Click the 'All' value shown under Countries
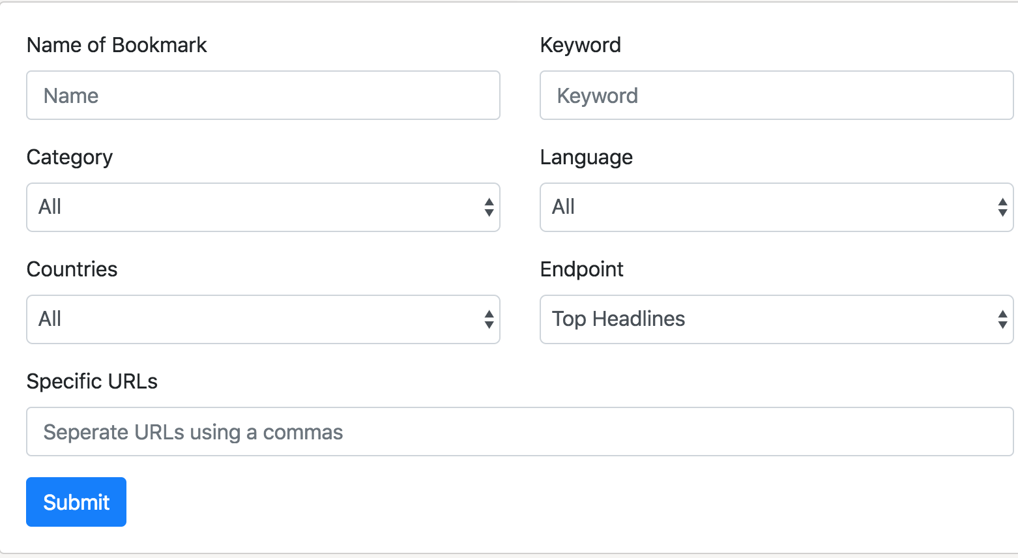Viewport: 1018px width, 558px height. click(50, 319)
